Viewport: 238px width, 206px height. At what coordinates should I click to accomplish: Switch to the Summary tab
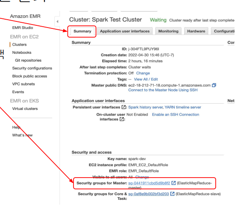pos(82,31)
